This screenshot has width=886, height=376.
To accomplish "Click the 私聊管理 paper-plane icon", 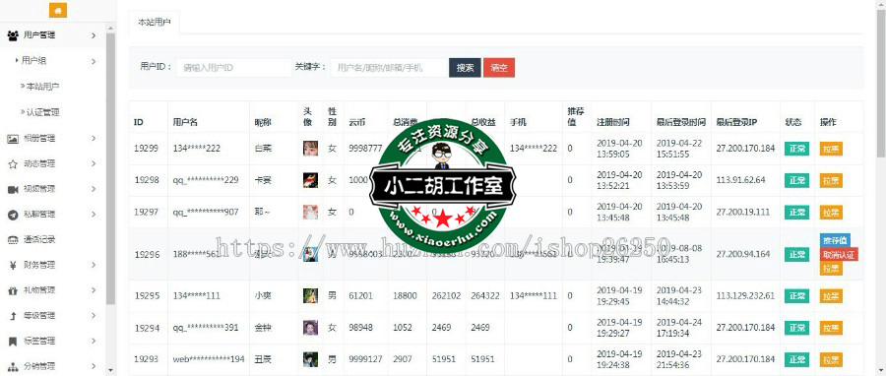I will click(13, 215).
